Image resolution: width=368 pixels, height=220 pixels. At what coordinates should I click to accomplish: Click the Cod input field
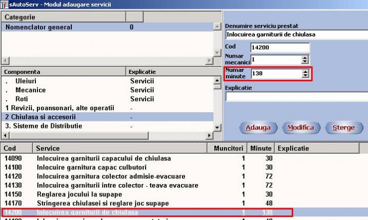(x=279, y=48)
